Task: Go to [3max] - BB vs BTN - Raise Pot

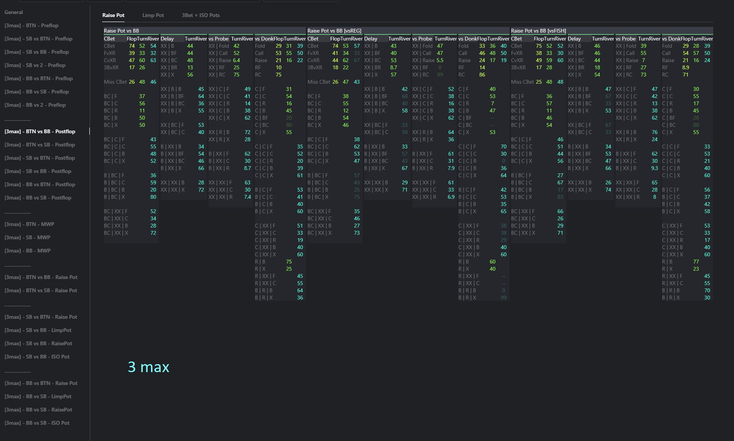Action: coord(41,383)
